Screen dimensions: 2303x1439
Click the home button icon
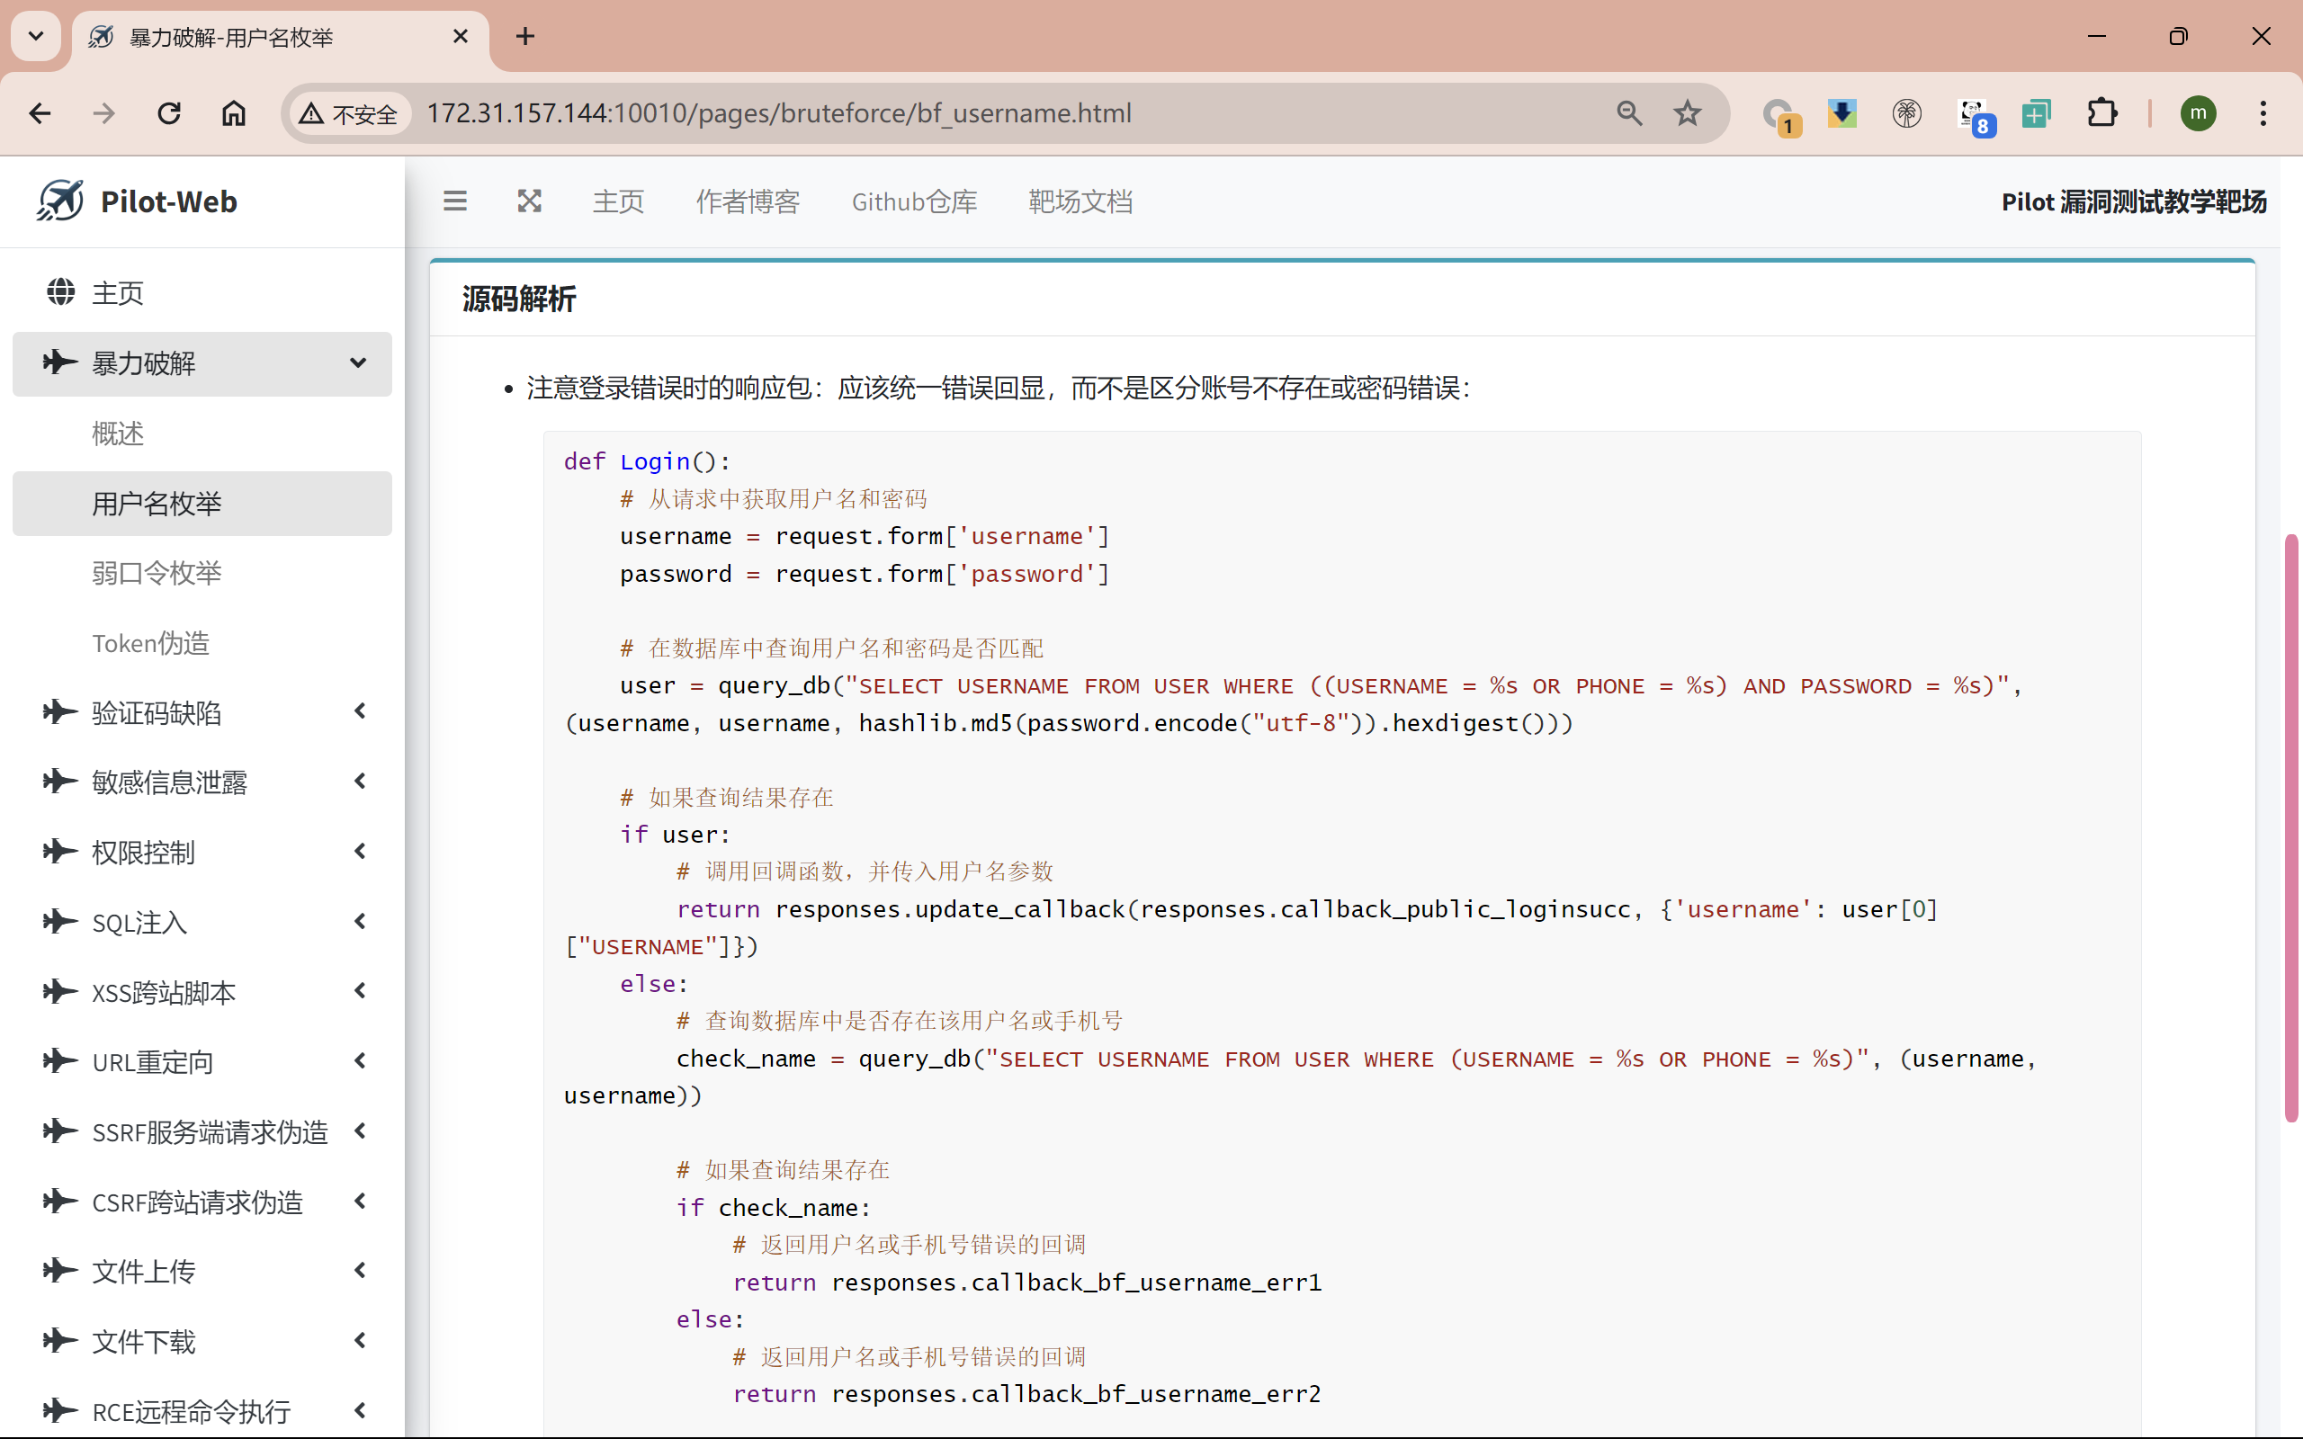[x=233, y=113]
